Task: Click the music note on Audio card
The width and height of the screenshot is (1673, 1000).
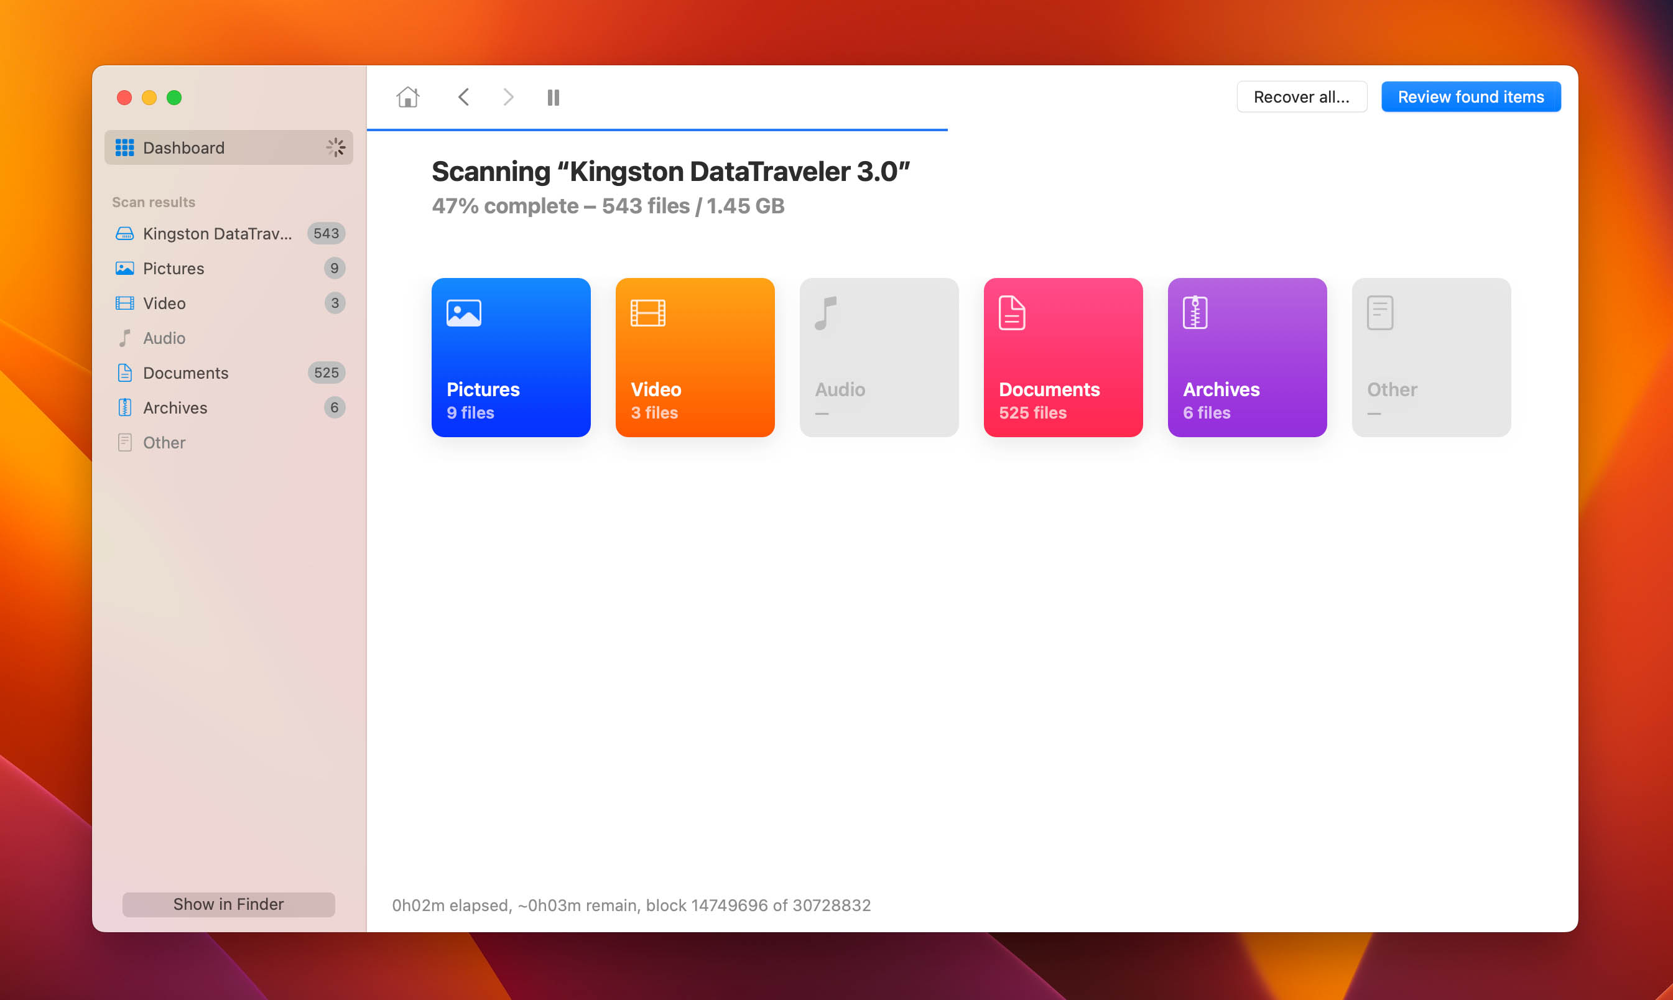Action: coord(825,313)
